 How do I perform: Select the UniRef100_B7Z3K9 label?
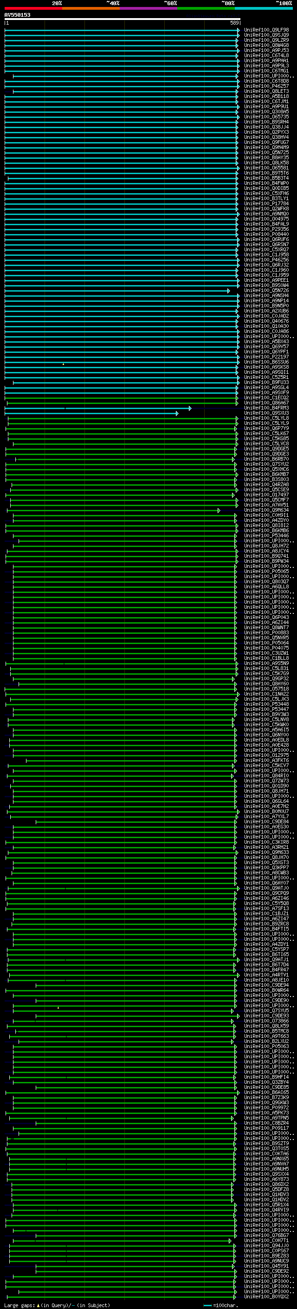coord(266,1098)
